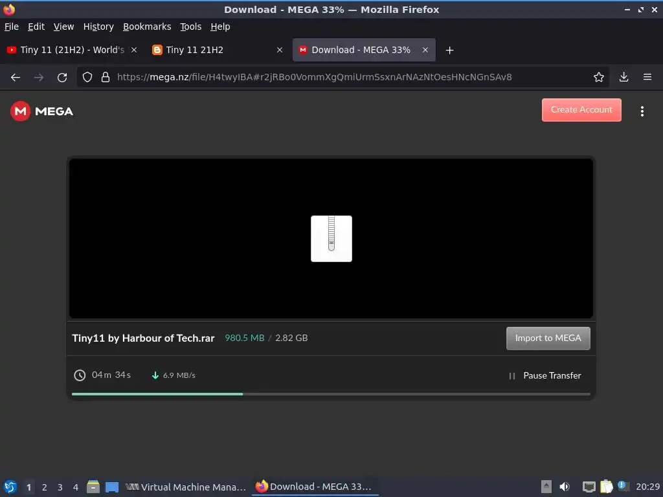This screenshot has width=663, height=497.
Task: Click the file name Tiny11 by Harbour of Tech.rar
Action: [x=143, y=338]
